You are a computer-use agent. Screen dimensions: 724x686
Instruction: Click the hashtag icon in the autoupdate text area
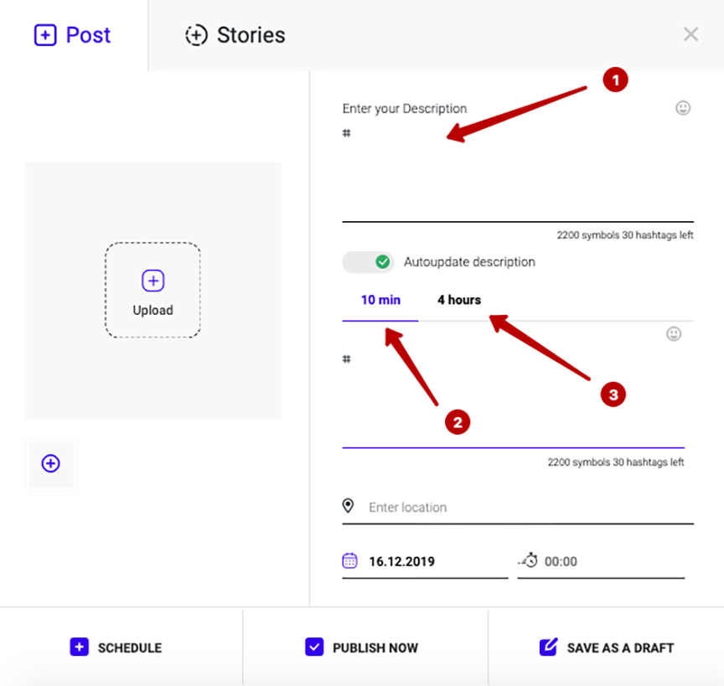[x=346, y=358]
